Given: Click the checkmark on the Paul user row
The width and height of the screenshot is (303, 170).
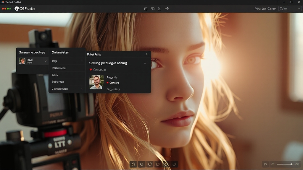Looking at the screenshot, I should pyautogui.click(x=46, y=61).
